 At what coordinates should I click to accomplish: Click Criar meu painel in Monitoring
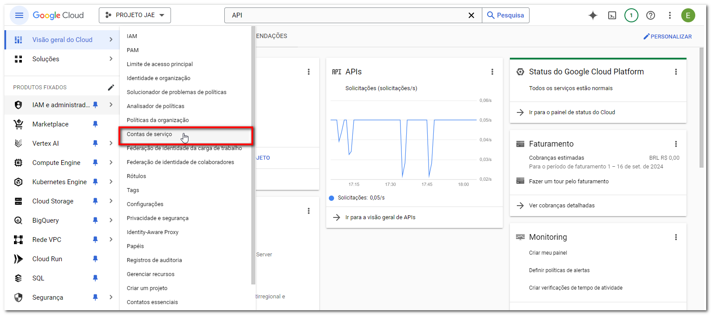point(548,253)
